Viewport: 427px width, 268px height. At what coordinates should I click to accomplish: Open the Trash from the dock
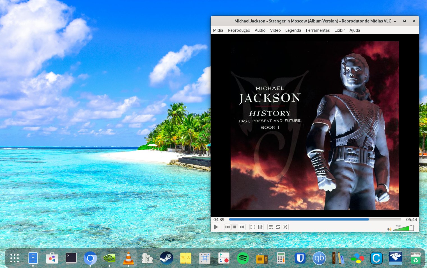[415, 258]
